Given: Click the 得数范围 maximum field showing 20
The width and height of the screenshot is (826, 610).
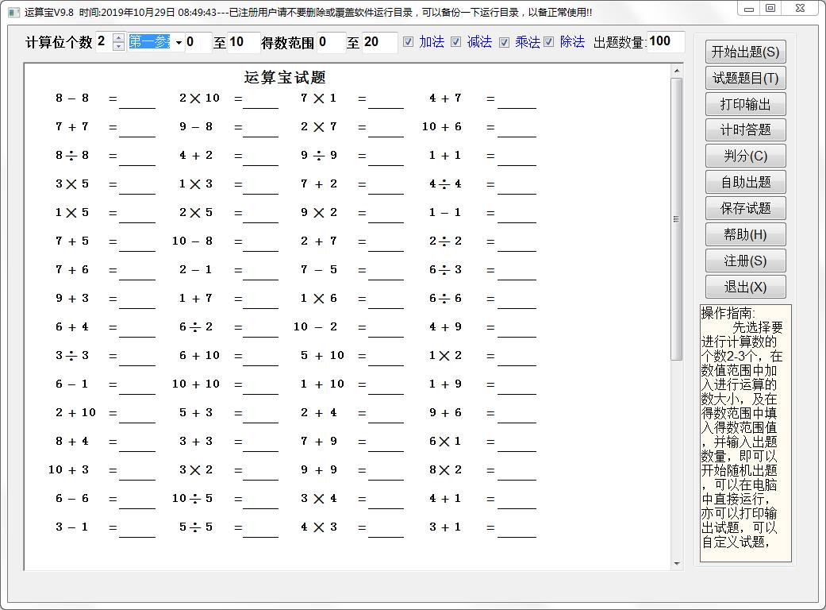Looking at the screenshot, I should coord(379,42).
